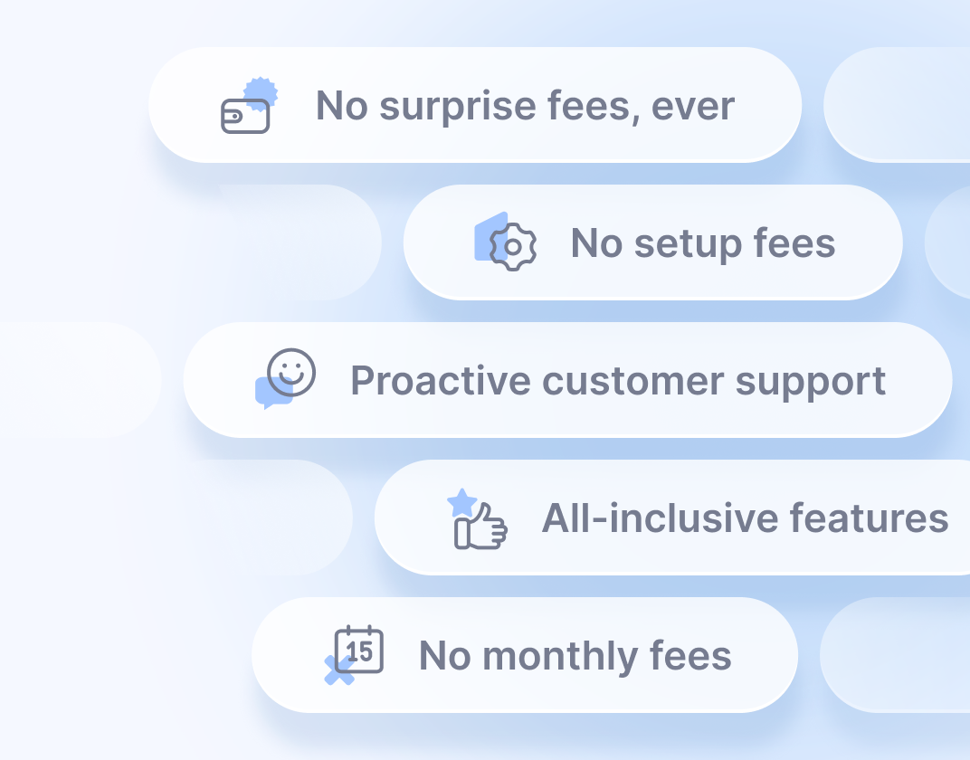The width and height of the screenshot is (970, 760).
Task: Click the wallet icon beside No surprise fees
Action: pyautogui.click(x=244, y=117)
